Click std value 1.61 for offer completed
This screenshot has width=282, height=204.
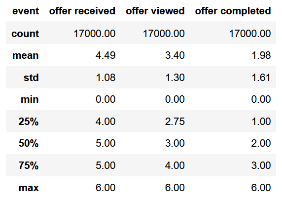[261, 78]
